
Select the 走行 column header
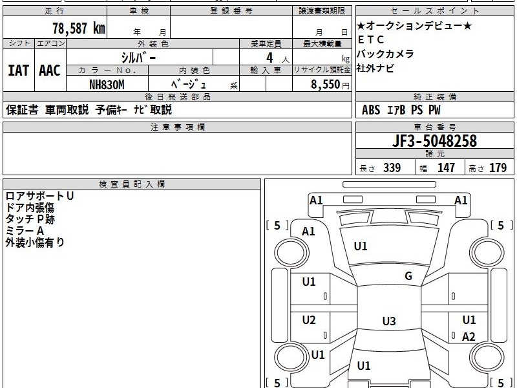coord(55,11)
